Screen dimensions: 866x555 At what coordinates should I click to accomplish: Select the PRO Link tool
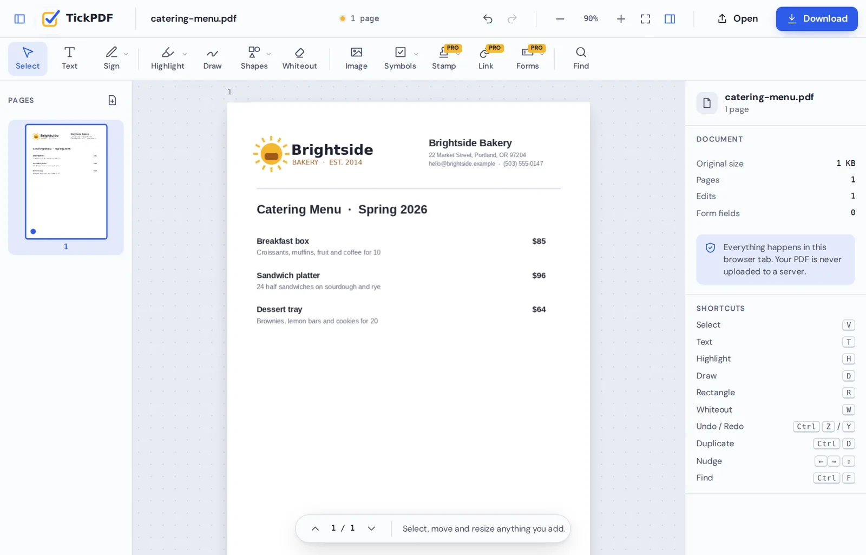(x=486, y=58)
